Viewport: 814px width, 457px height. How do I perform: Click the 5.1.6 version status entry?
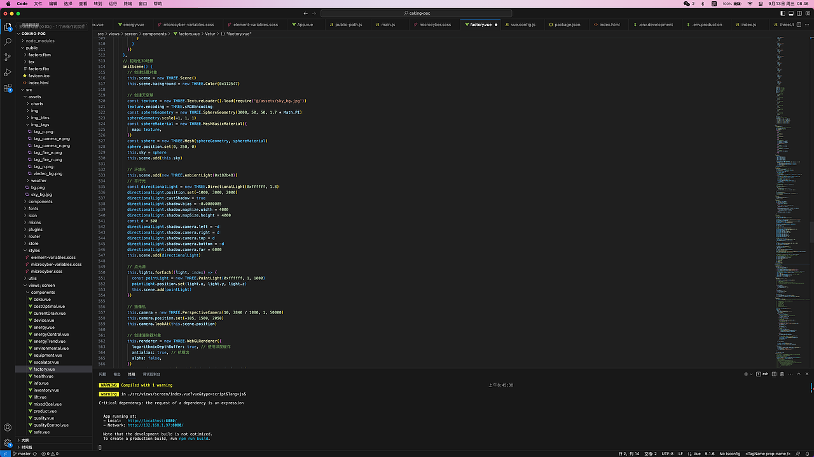(x=710, y=454)
